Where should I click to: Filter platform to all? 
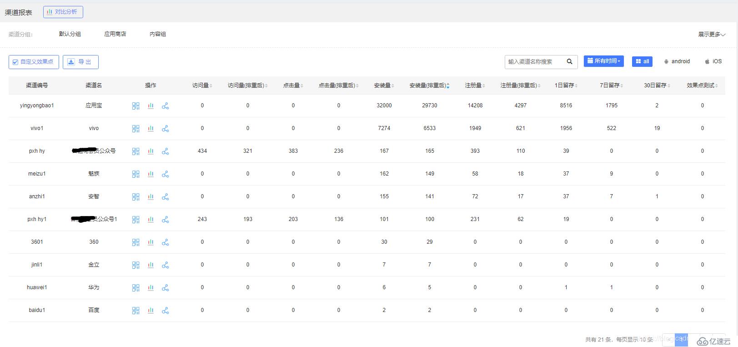642,61
